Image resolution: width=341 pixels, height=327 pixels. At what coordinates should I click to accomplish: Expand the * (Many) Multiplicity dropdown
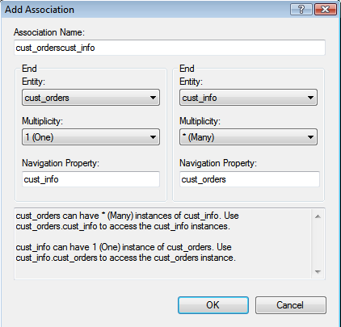[248, 137]
